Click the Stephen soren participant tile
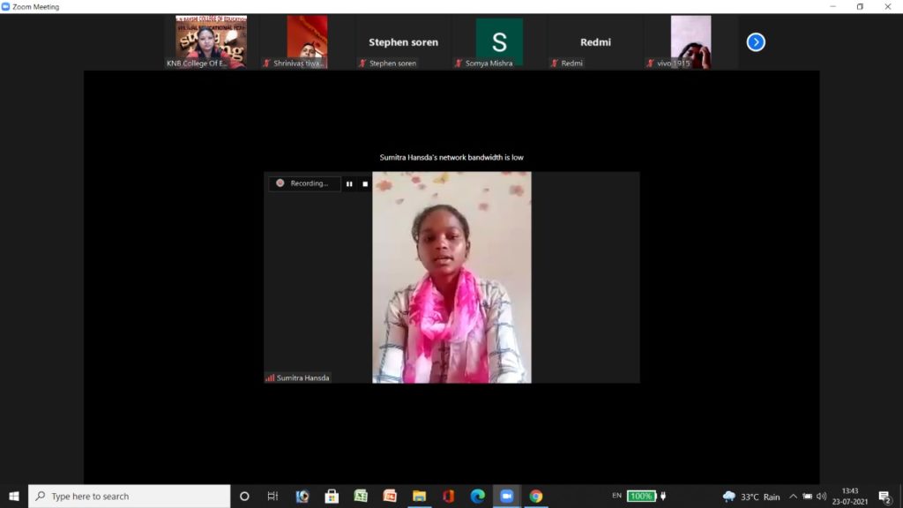The width and height of the screenshot is (903, 508). click(x=403, y=41)
